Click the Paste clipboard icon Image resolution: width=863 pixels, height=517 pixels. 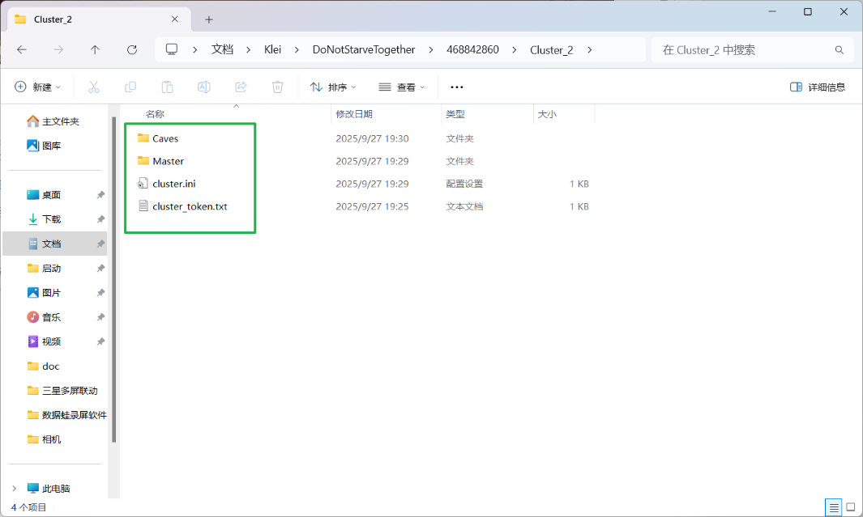[x=167, y=87]
